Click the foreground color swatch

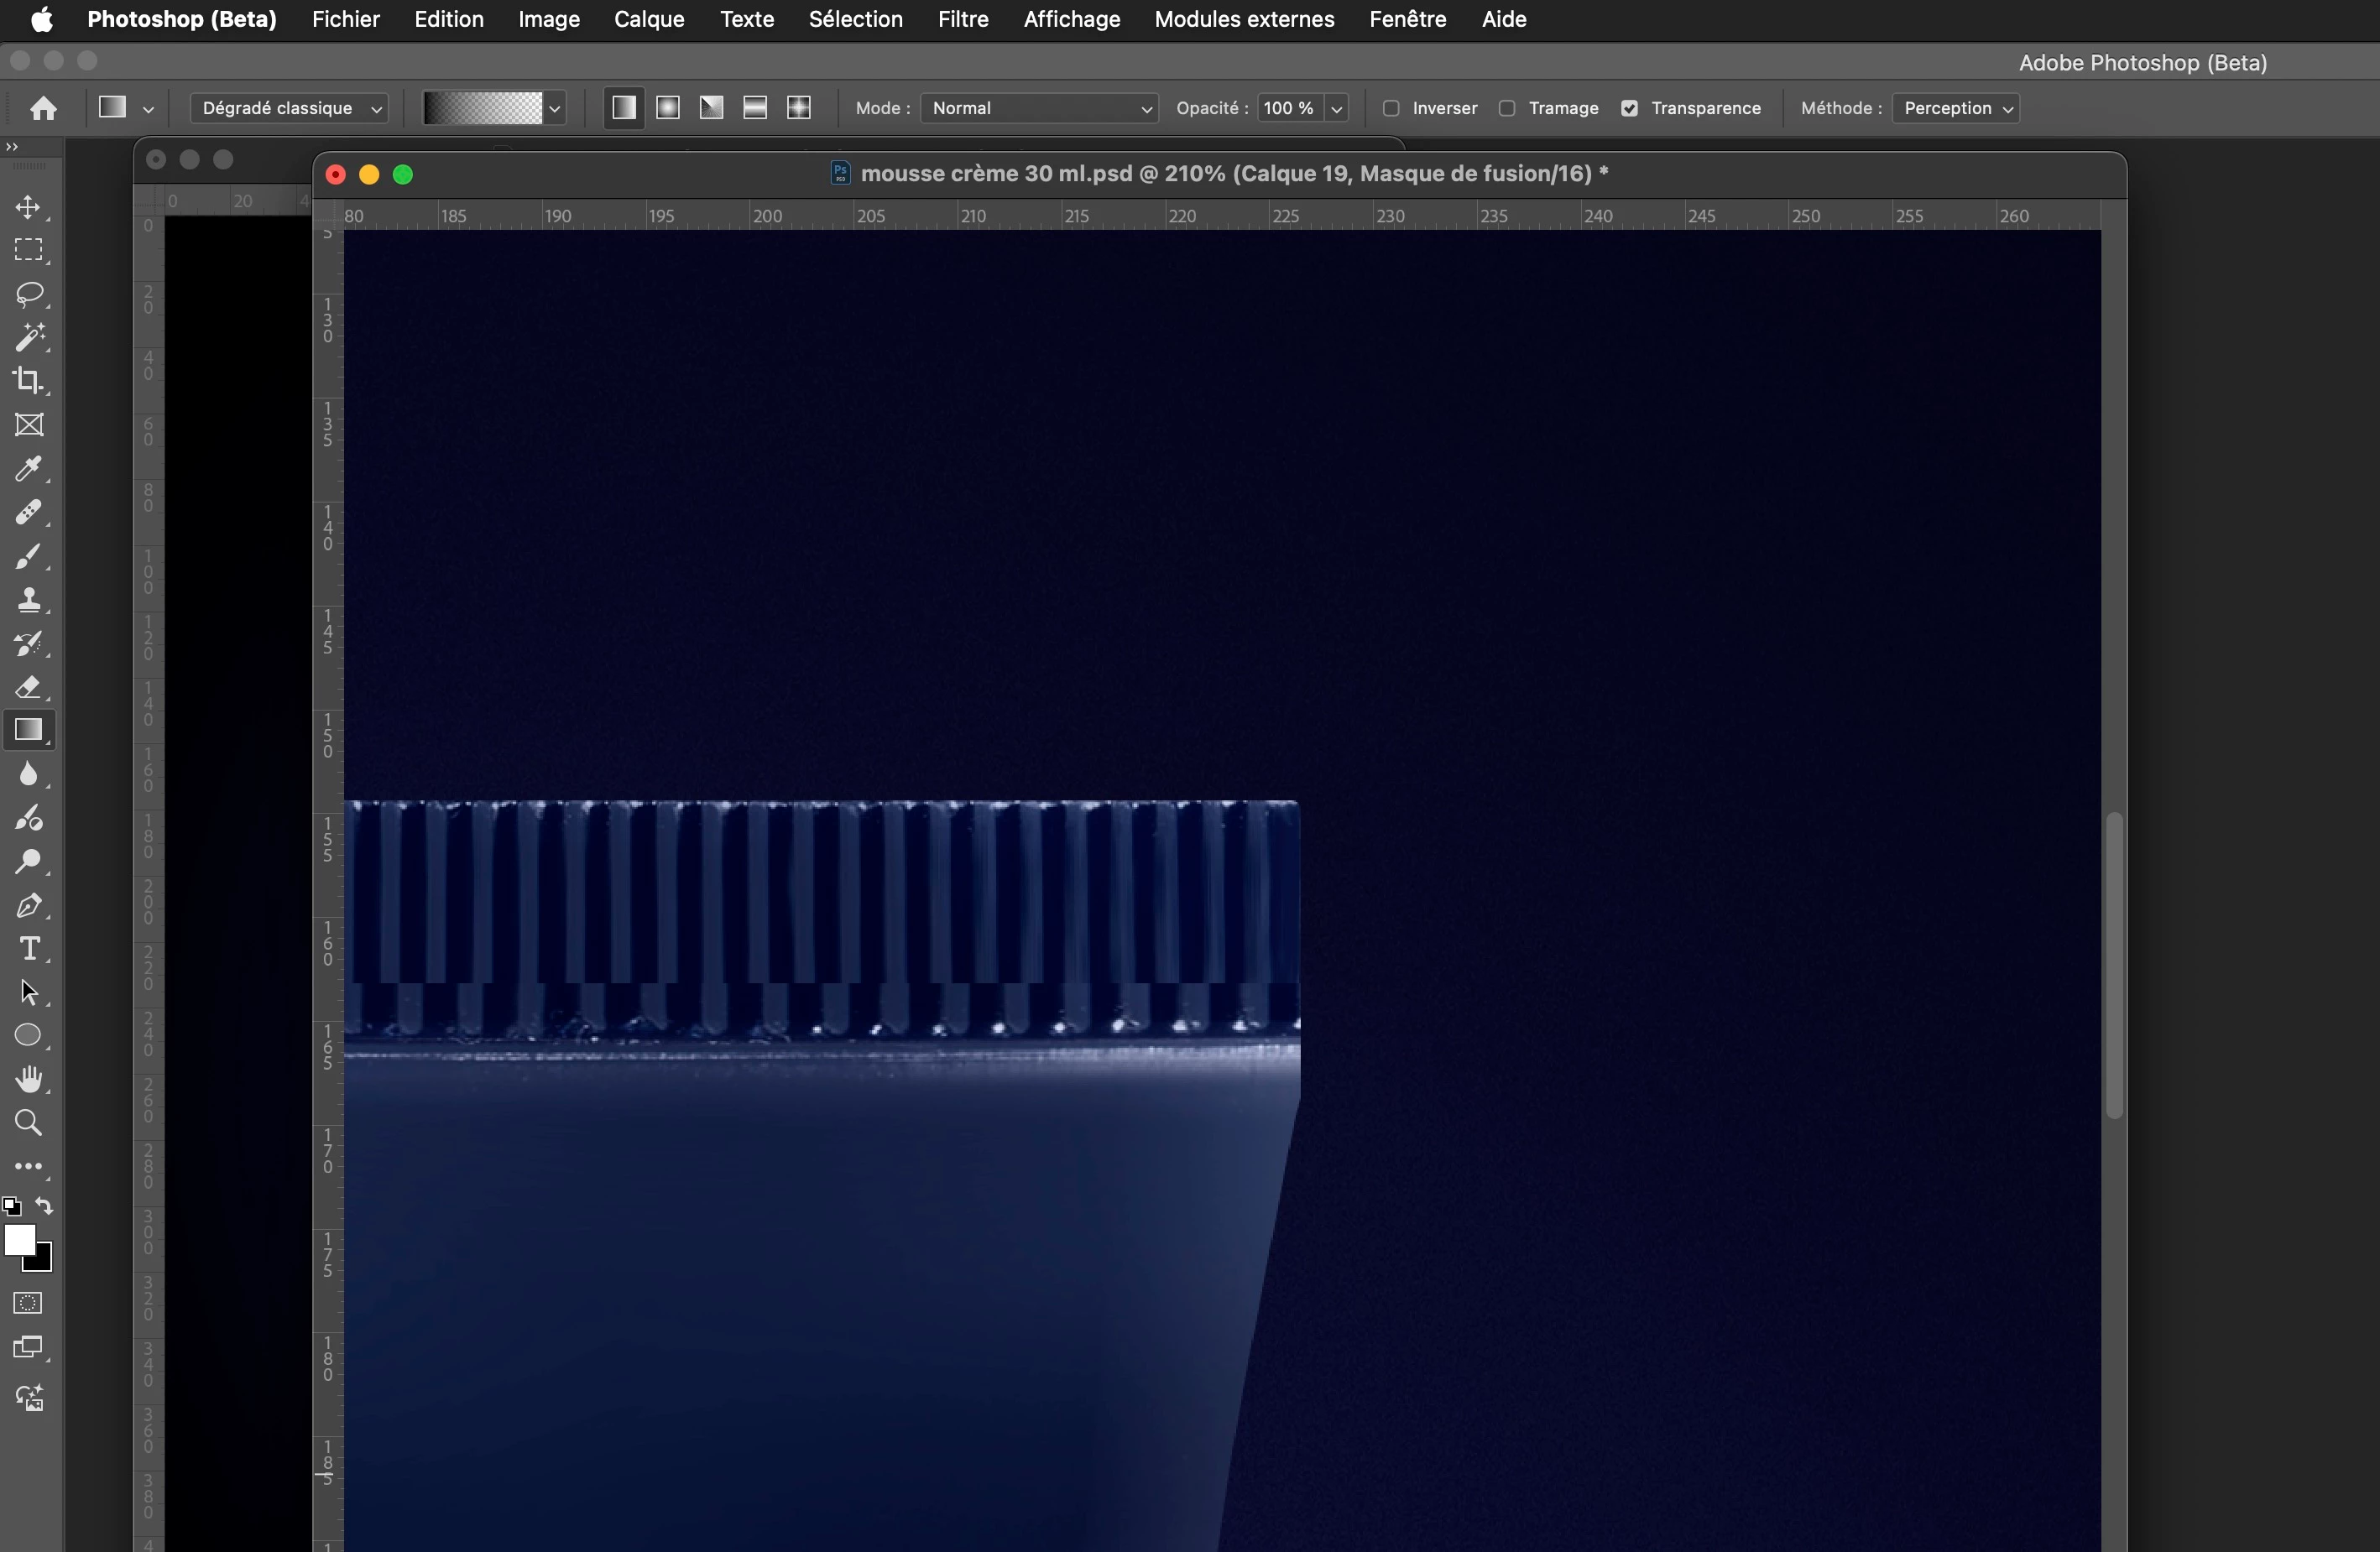point(19,1240)
